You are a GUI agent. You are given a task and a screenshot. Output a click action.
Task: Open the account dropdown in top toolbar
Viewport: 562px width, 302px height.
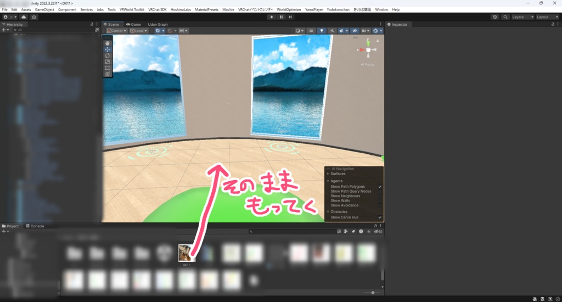[x=10, y=17]
